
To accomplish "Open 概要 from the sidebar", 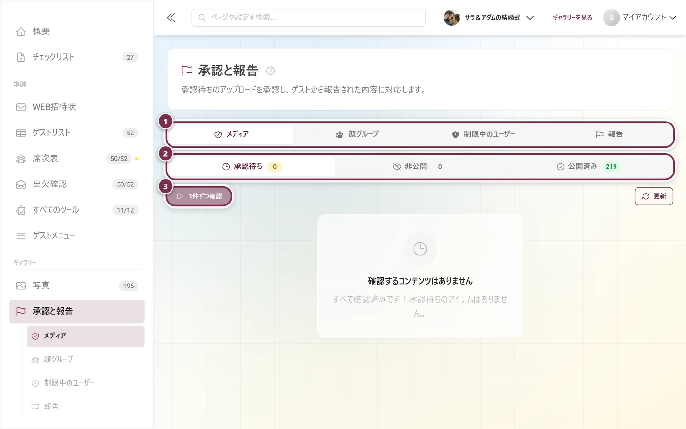I will (77, 31).
